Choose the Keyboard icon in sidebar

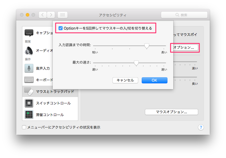point(29,80)
